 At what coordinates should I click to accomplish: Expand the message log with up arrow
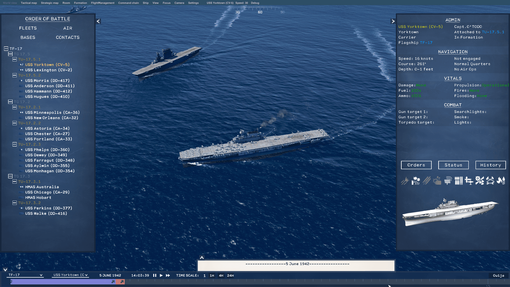(202, 258)
